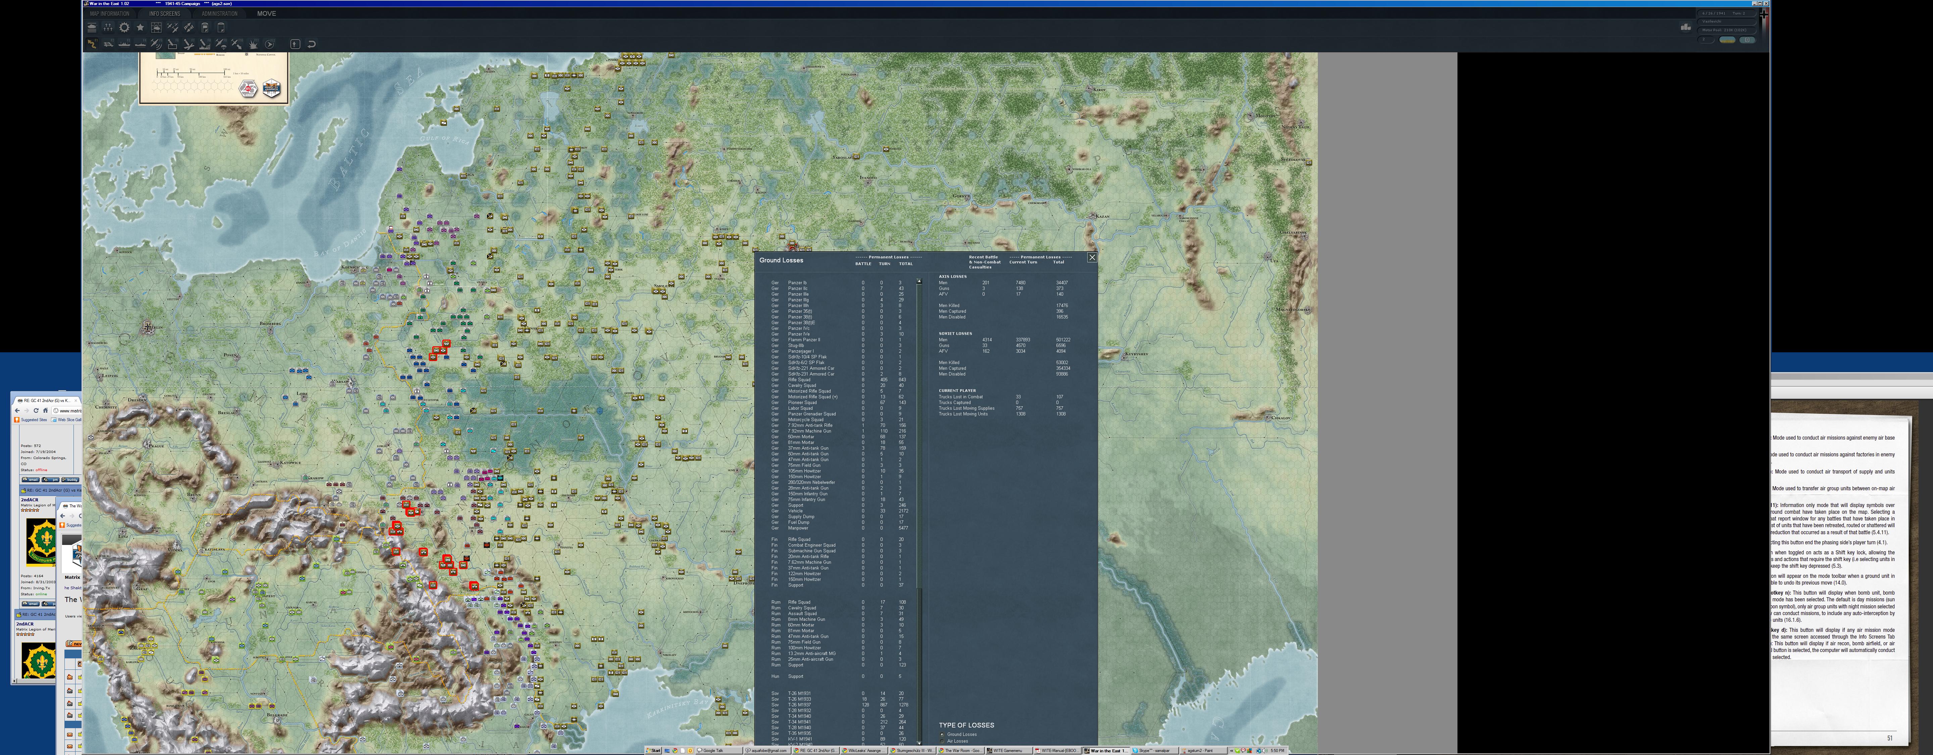
Task: Select the Amphibious Transport F4 icon
Action: (x=140, y=44)
